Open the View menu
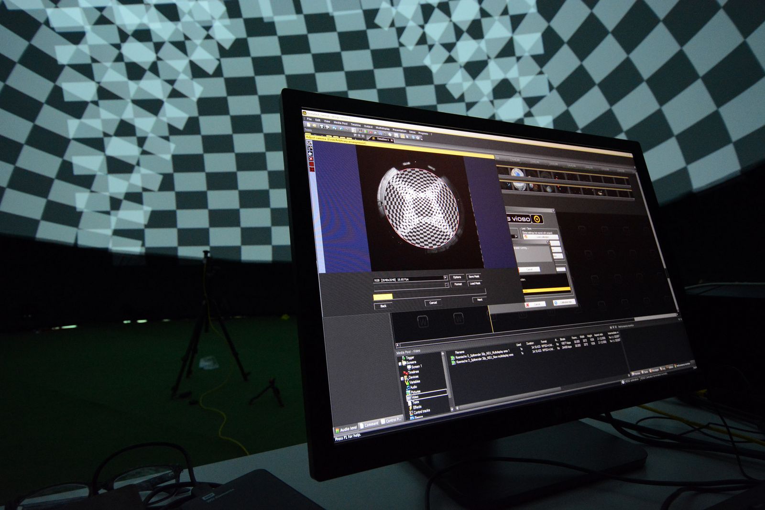Screen dimensions: 765x510 [x=327, y=121]
